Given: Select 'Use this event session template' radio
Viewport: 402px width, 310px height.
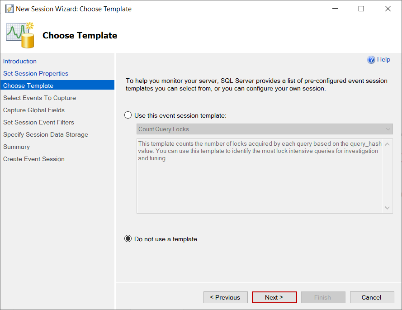Looking at the screenshot, I should (128, 115).
